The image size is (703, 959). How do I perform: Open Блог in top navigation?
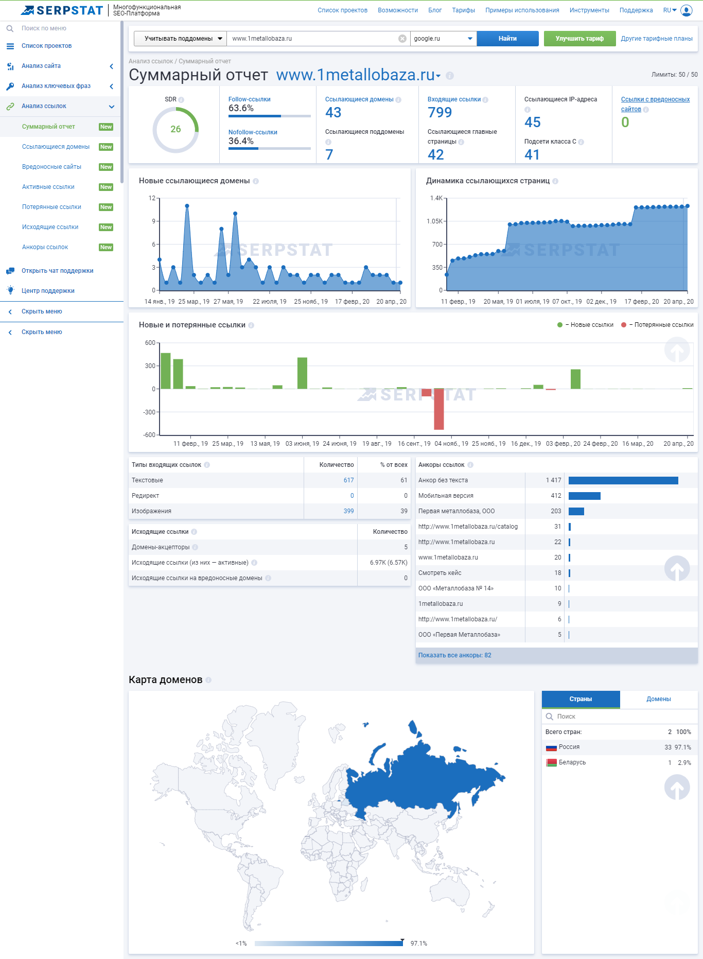click(x=435, y=10)
